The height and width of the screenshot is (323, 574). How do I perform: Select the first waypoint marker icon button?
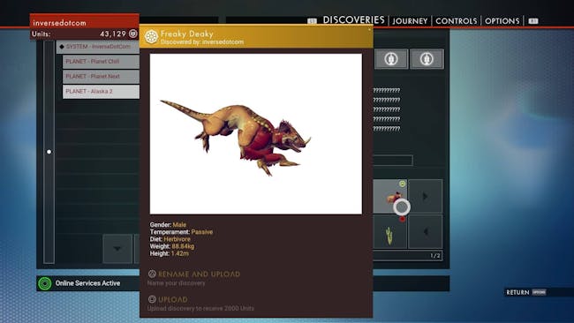coord(391,59)
